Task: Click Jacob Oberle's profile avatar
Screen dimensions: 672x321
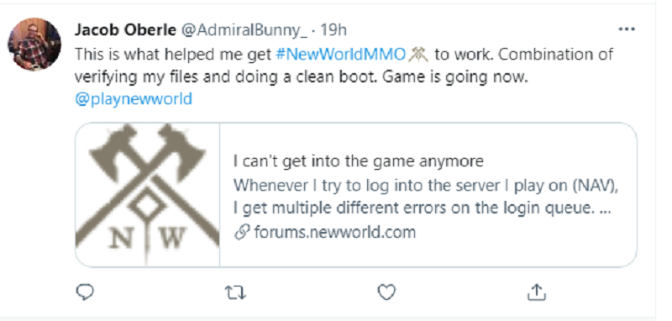Action: [34, 45]
